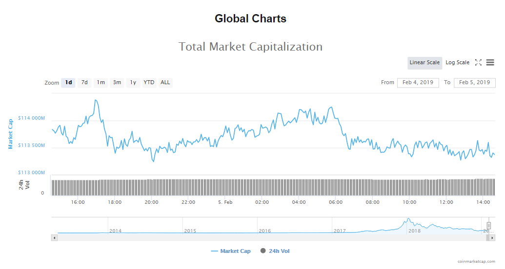Viewport: 505px width, 269px height.
Task: Switch to Linear Scale
Action: coord(424,63)
